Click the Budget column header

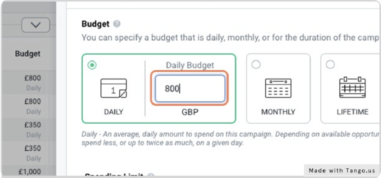[28, 54]
